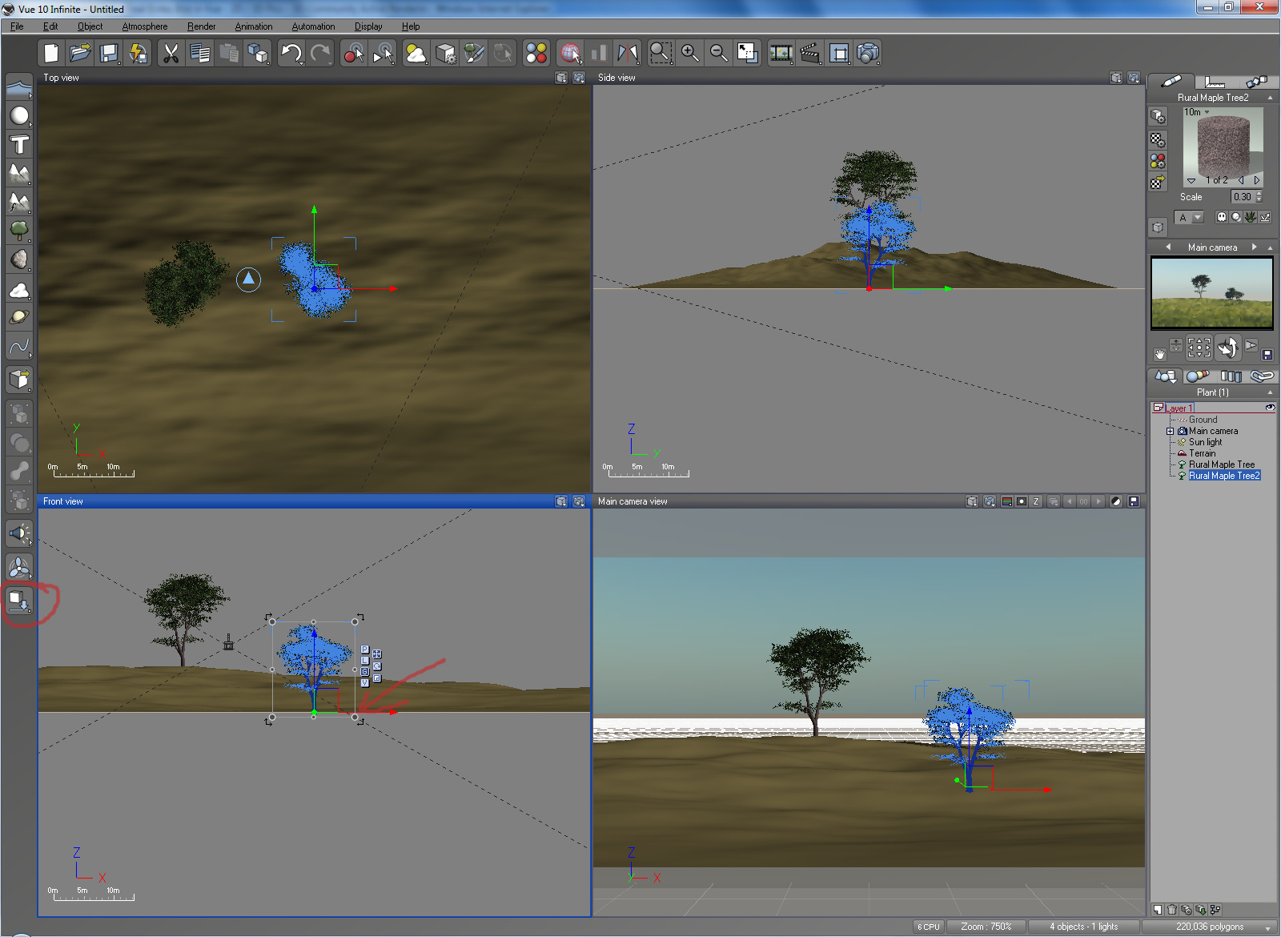Select Sun light in the layer list
Image resolution: width=1281 pixels, height=937 pixels.
point(1205,442)
